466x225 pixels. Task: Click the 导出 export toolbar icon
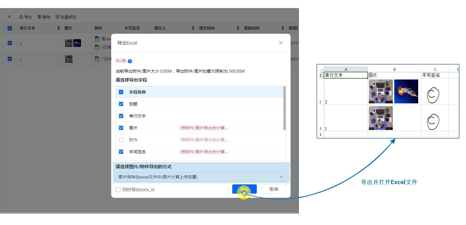(21, 17)
